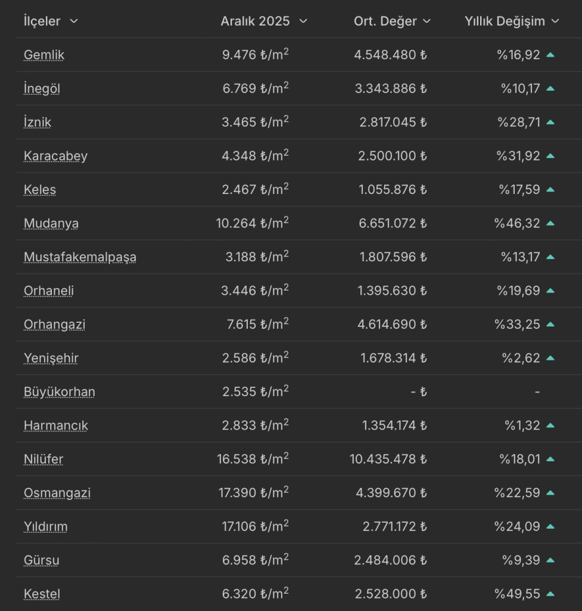Click the trend arrow next to %18,01

(x=550, y=459)
